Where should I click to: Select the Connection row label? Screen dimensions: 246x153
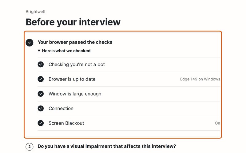61,109
